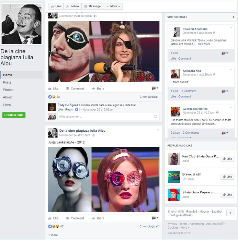The width and height of the screenshot is (238, 240).
Task: Open Ad Choices footer link
Action: pyautogui.click(x=215, y=224)
